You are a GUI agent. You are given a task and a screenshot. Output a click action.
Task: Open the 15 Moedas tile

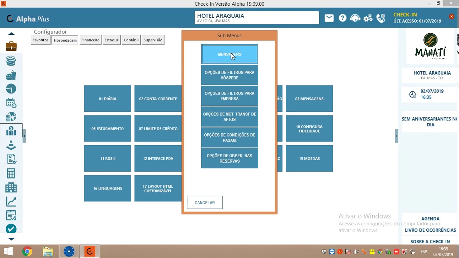click(x=309, y=158)
